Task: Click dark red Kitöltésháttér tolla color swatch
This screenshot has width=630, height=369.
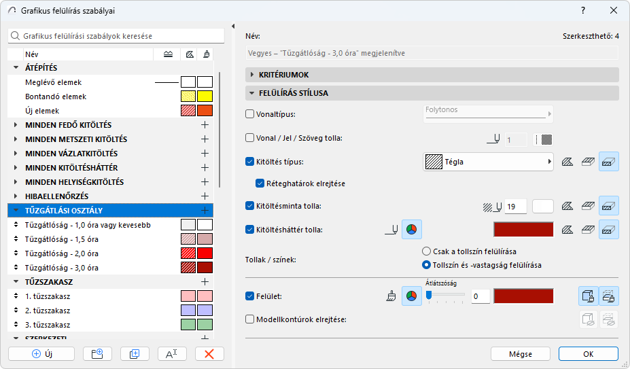Action: [523, 230]
